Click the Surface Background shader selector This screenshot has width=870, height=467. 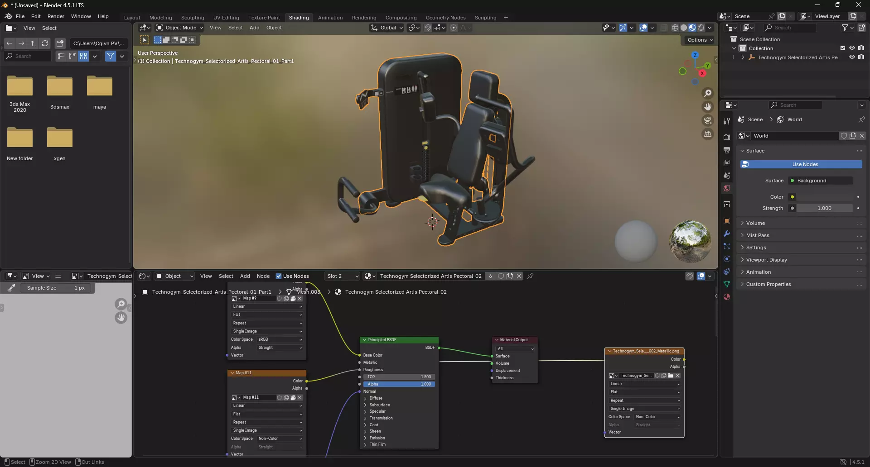(x=821, y=181)
